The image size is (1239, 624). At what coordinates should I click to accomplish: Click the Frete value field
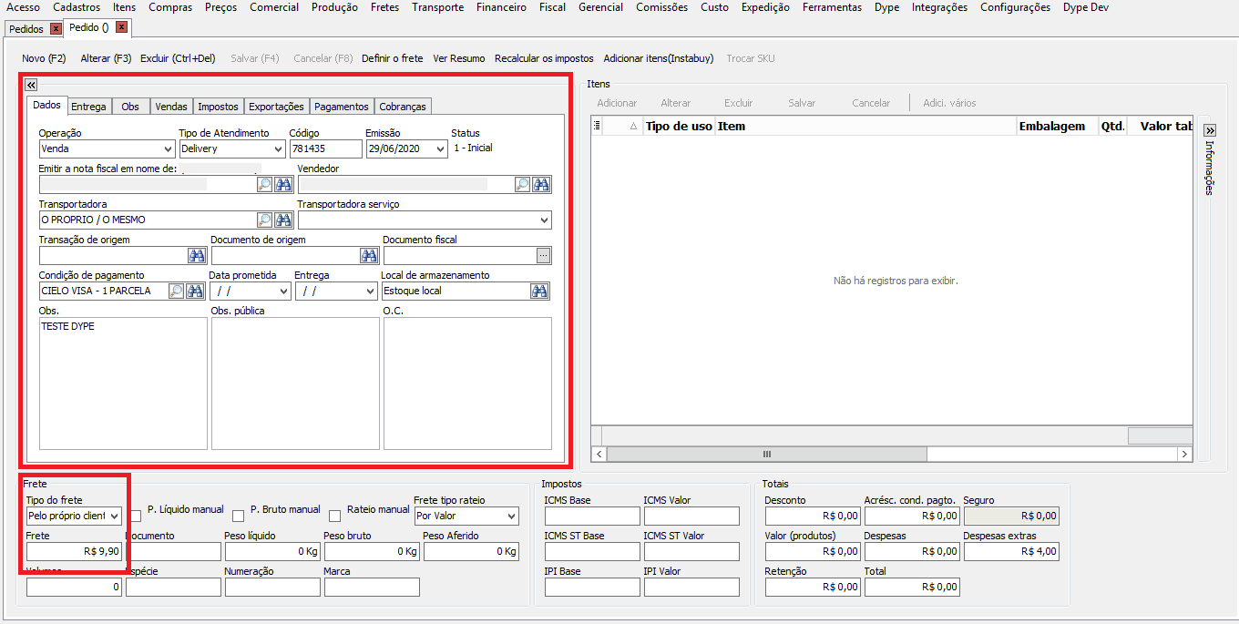click(x=74, y=551)
